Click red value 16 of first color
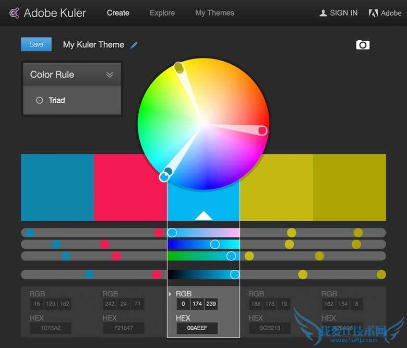 37,304
